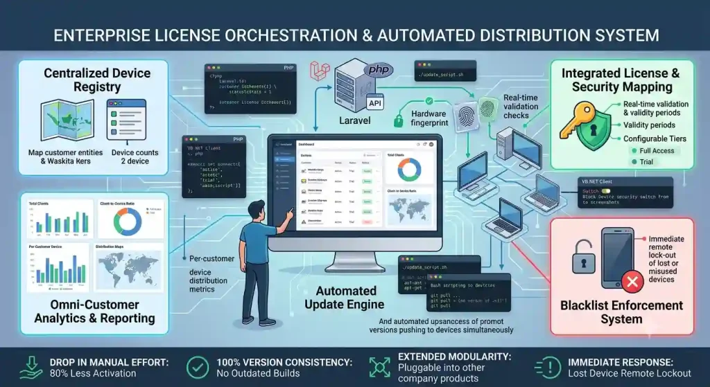The height and width of the screenshot is (387, 710).
Task: Click the green padlock beside Hardware fingerprint
Action: [399, 120]
